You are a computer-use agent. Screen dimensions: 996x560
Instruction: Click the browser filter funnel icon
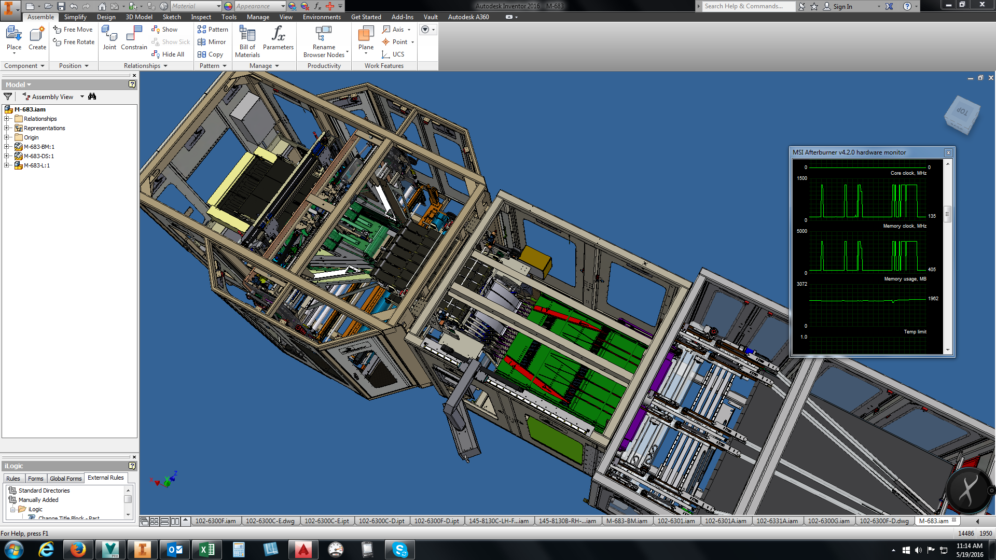tap(8, 96)
